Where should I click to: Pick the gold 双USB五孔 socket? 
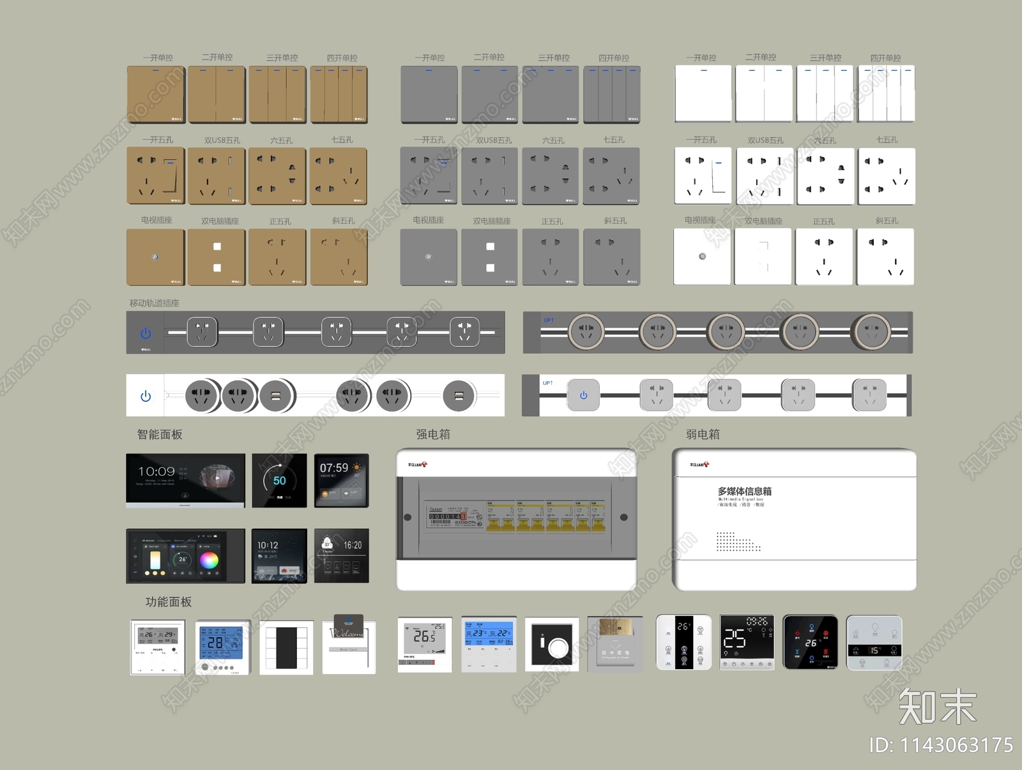[217, 176]
